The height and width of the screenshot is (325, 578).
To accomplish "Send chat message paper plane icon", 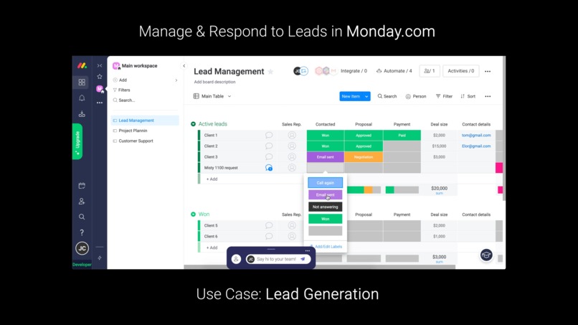I will pos(303,259).
